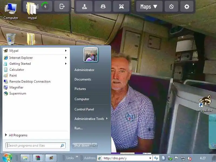Click the green level 4 badge
216x162 pixels.
[x=45, y=6]
